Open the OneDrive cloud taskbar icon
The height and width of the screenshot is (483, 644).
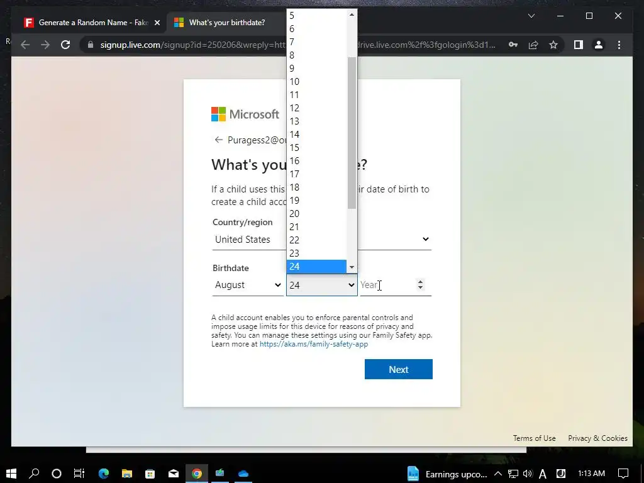(x=243, y=474)
